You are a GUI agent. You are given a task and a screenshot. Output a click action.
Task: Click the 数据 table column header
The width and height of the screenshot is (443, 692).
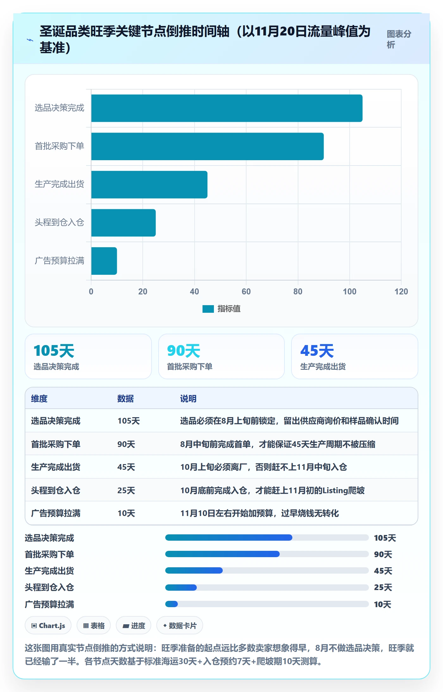126,399
